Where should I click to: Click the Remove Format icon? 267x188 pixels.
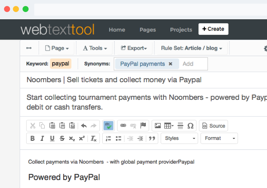click(x=93, y=139)
